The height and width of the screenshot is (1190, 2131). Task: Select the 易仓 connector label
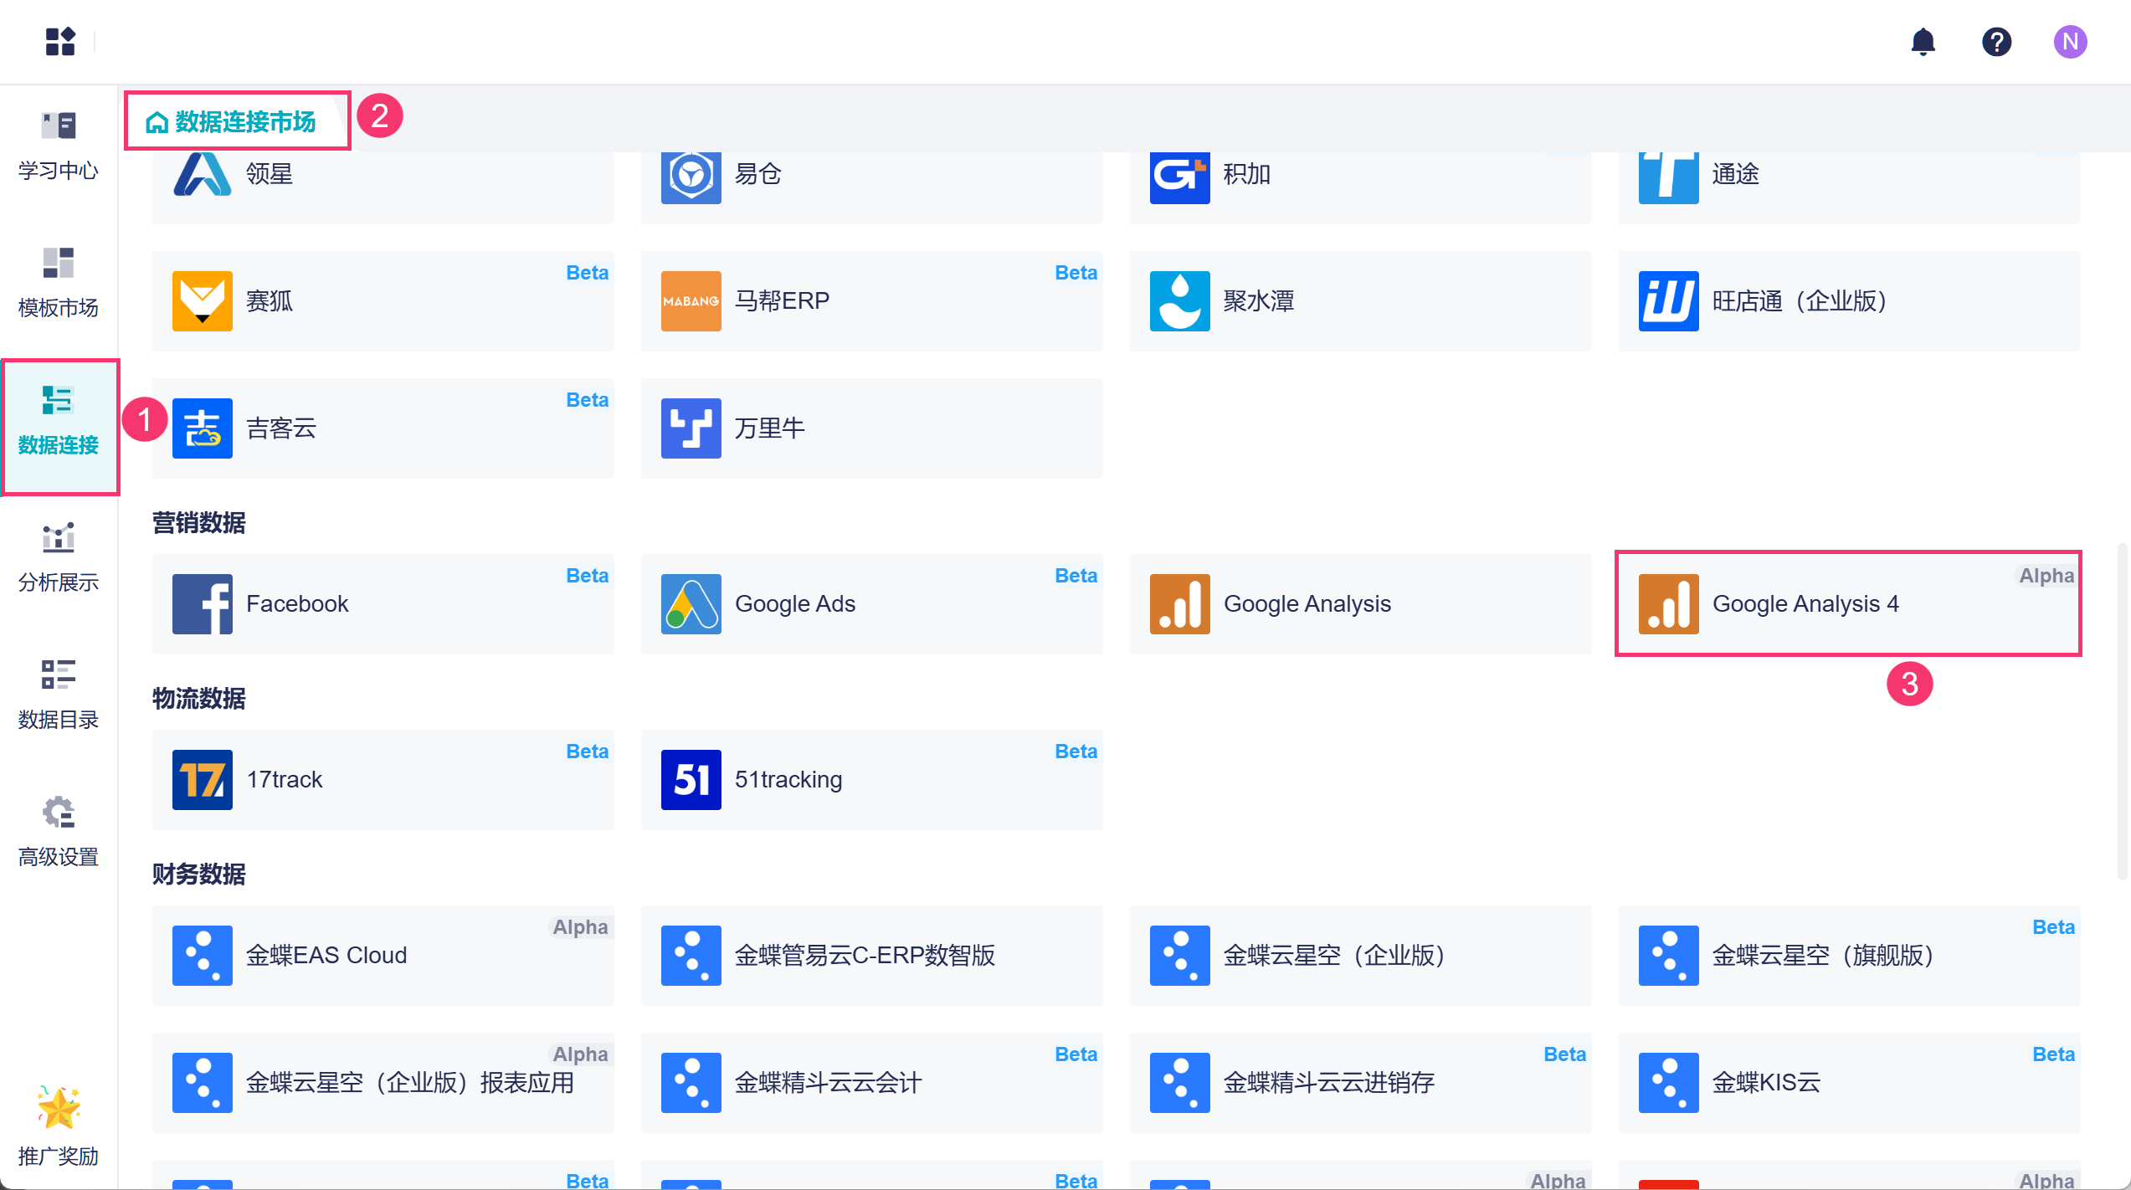758,174
